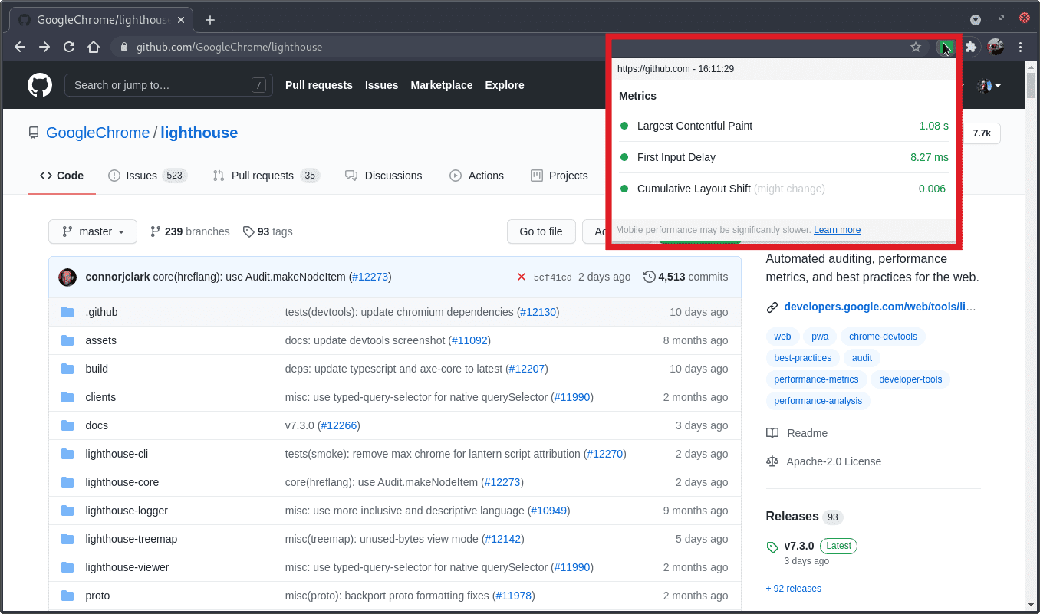Click Largest Contentful Paint metric row

point(784,126)
